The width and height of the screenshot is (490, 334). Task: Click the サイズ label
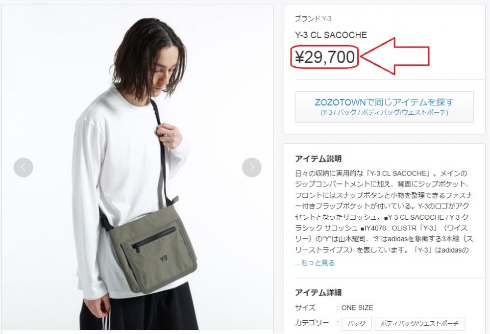coord(305,308)
